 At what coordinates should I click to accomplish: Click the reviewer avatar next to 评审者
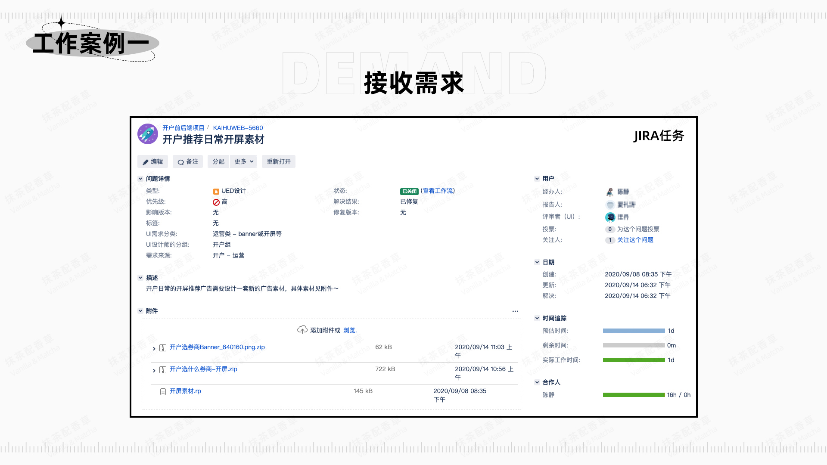(610, 217)
